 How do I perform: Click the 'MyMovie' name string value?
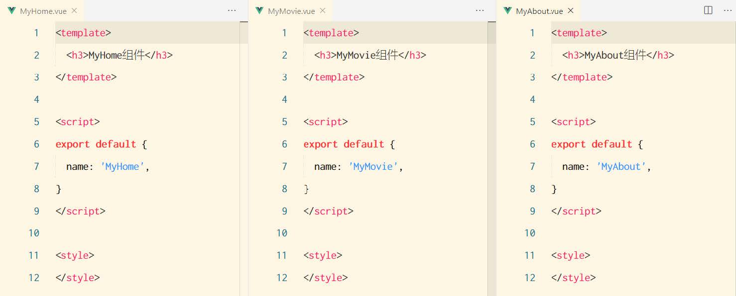(x=373, y=166)
